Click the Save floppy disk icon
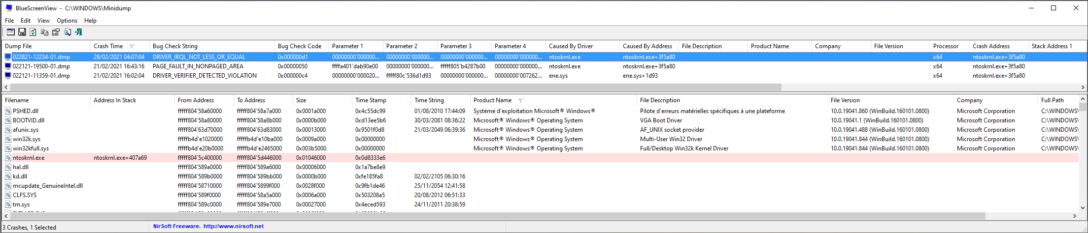Viewport: 1088px width, 233px height. click(22, 32)
